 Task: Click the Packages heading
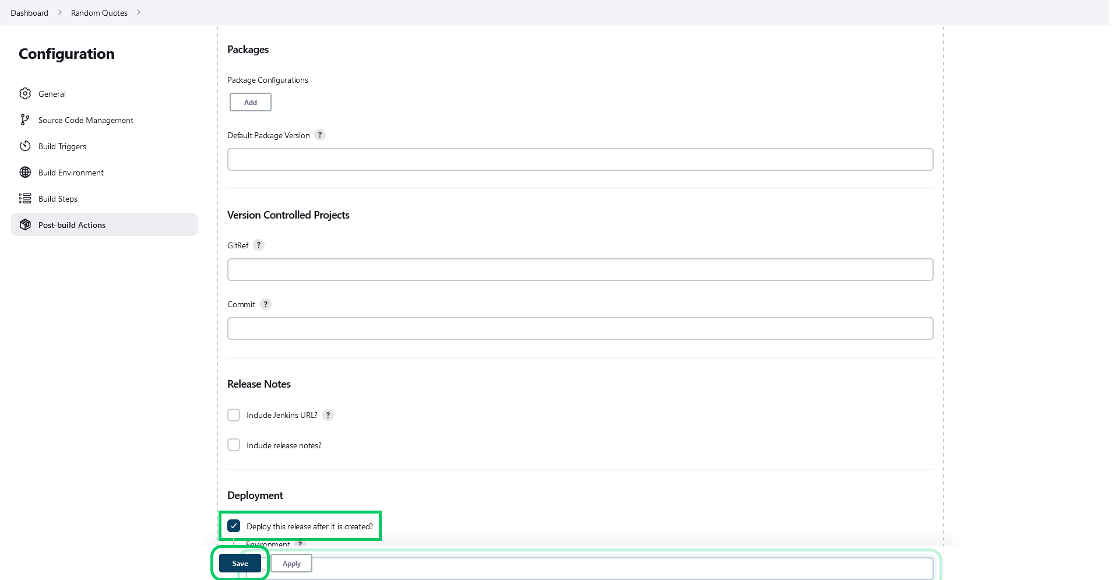click(x=248, y=50)
